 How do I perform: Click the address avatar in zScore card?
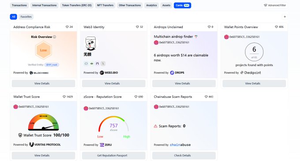[x=86, y=109]
